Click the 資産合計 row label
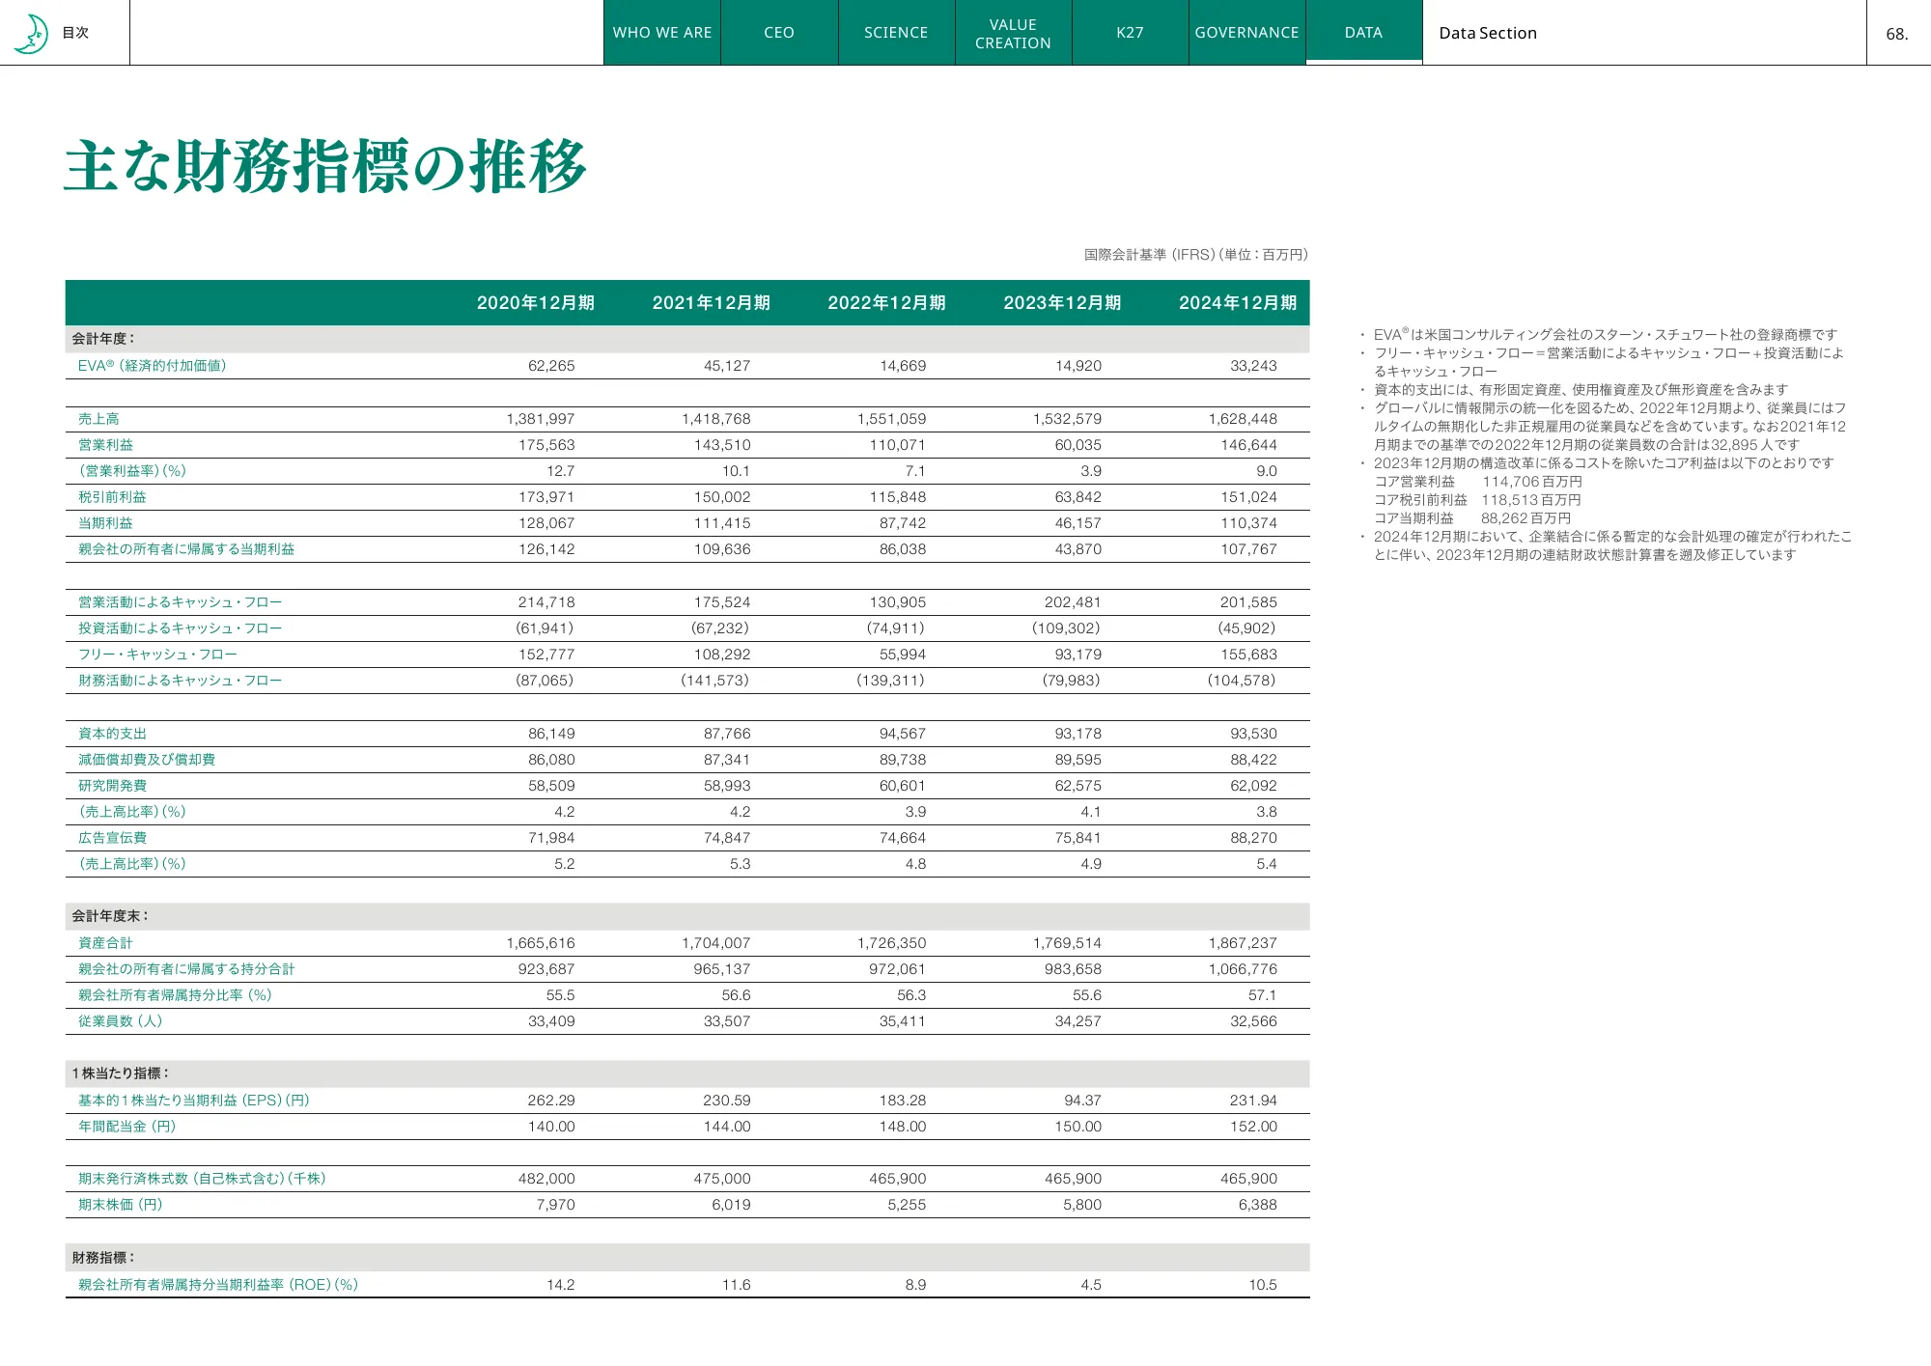1931x1366 pixels. [104, 943]
